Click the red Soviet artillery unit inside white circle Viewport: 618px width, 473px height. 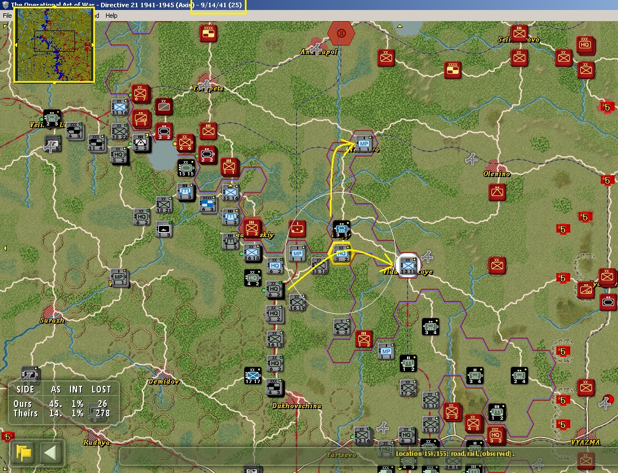[x=297, y=229]
